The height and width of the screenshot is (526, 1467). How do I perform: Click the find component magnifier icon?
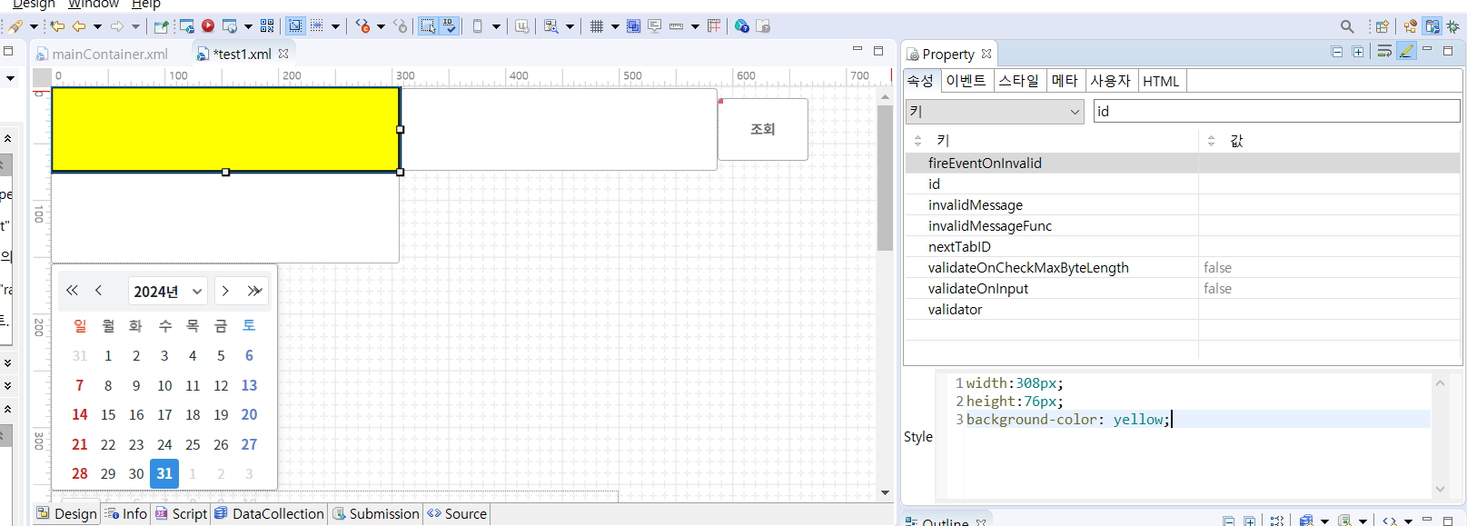[x=550, y=26]
